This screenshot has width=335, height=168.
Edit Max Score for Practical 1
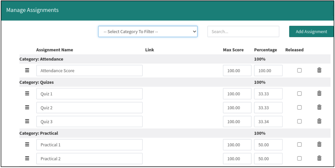237,145
